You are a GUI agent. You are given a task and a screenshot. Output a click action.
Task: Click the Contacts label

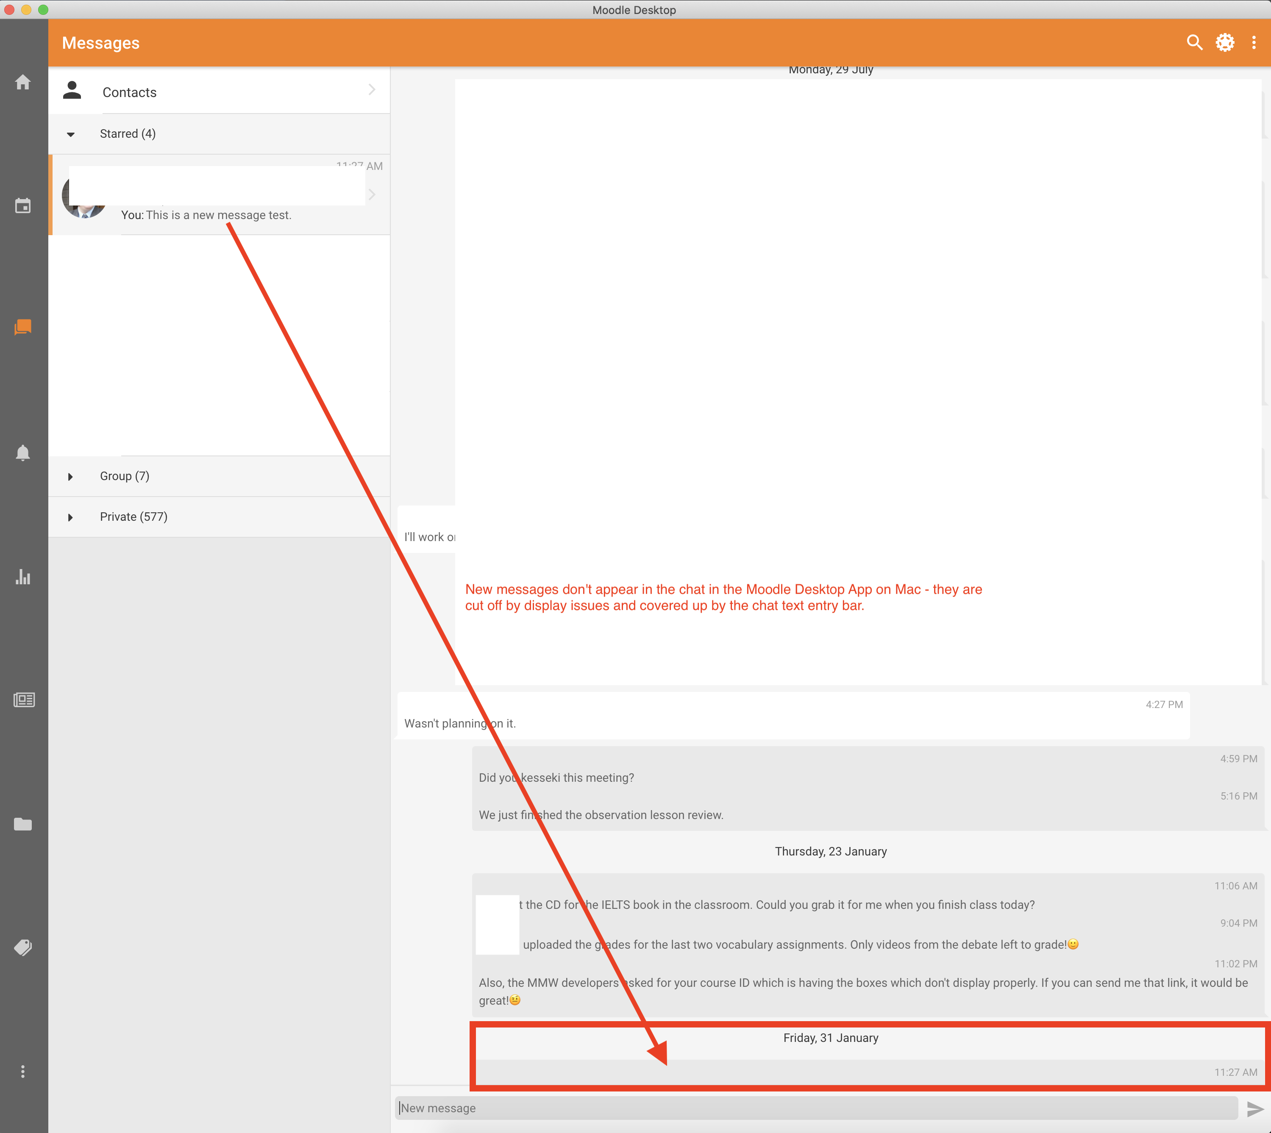point(130,92)
